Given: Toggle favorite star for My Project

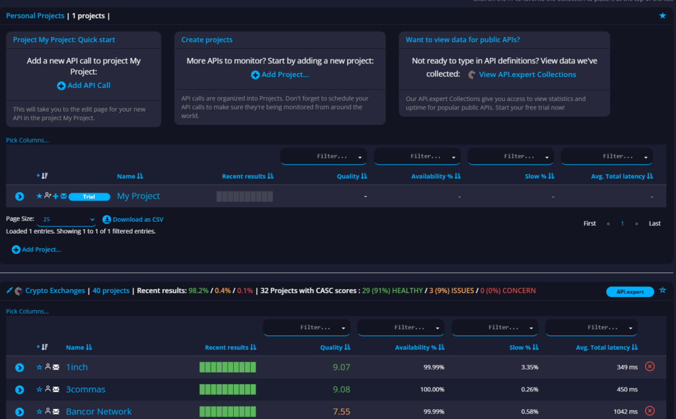Looking at the screenshot, I should [39, 196].
